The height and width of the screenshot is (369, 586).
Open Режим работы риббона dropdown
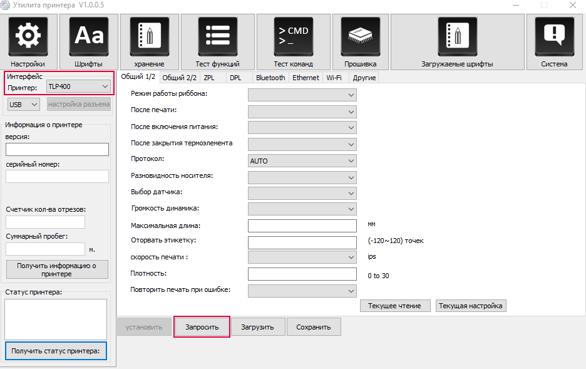tap(302, 95)
